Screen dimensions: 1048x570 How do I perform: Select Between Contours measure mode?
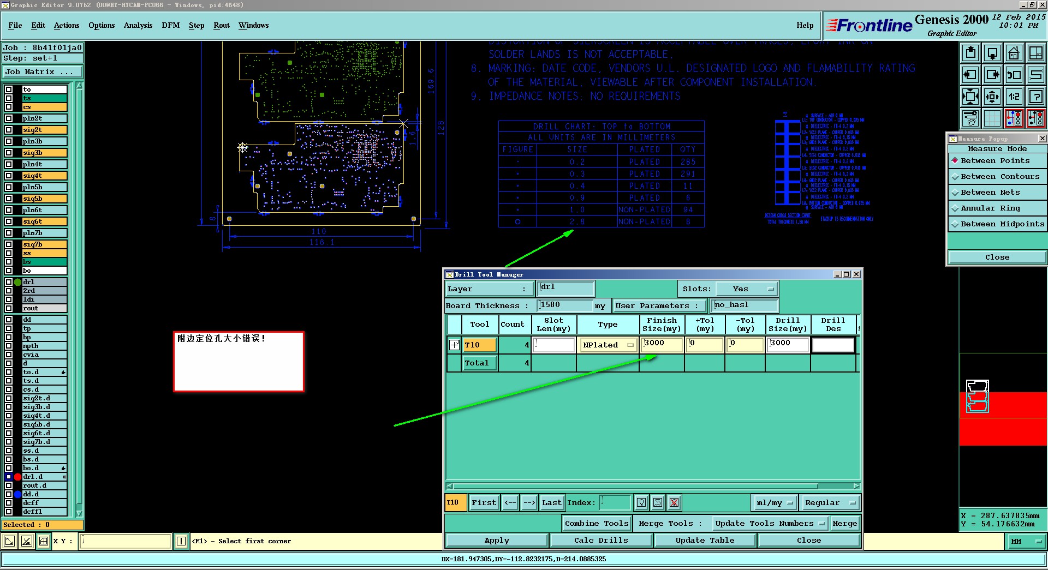coord(997,177)
